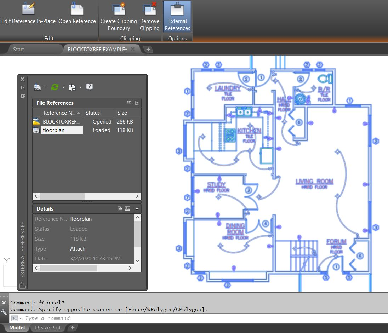The height and width of the screenshot is (333, 388).
Task: Click the Attach DWG icon in palette
Action: (36, 87)
